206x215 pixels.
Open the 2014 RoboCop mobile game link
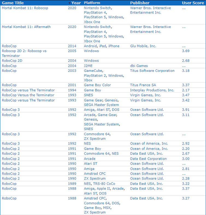click(9, 46)
